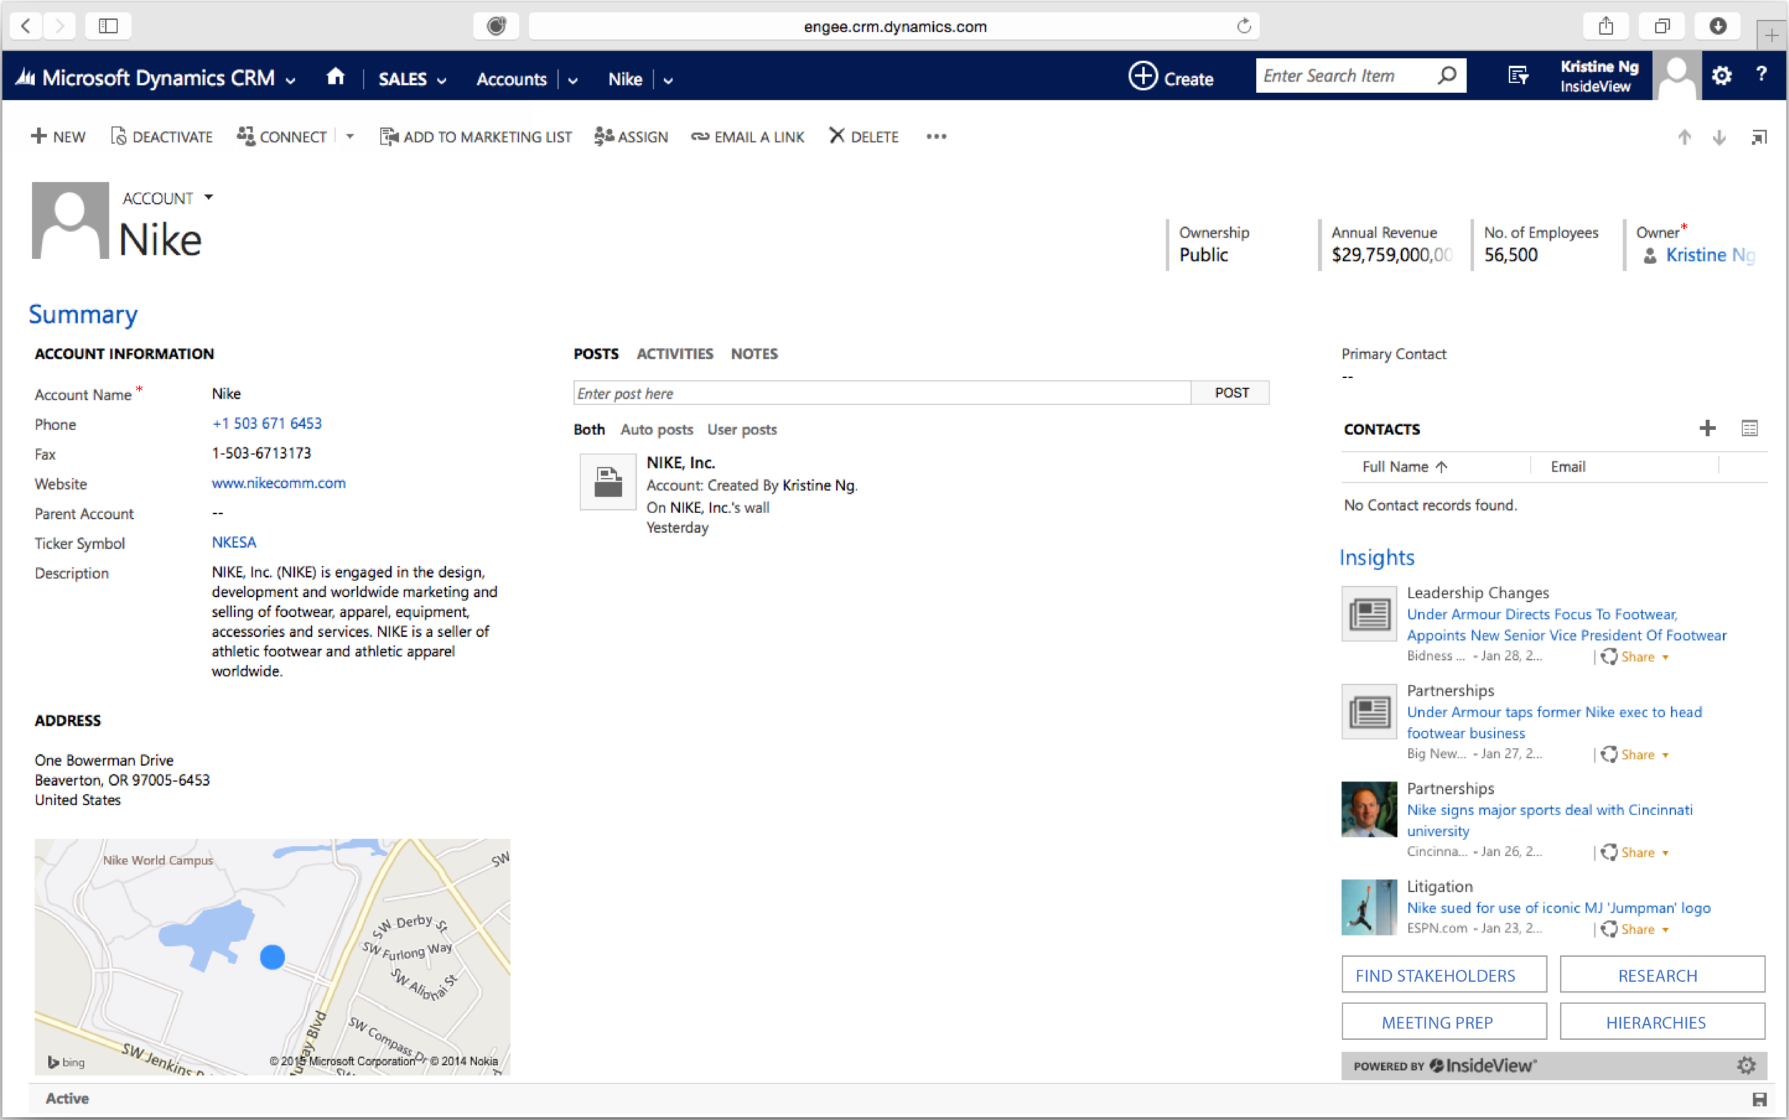Pop out the record window icon
This screenshot has height=1120, width=1789.
tap(1759, 137)
